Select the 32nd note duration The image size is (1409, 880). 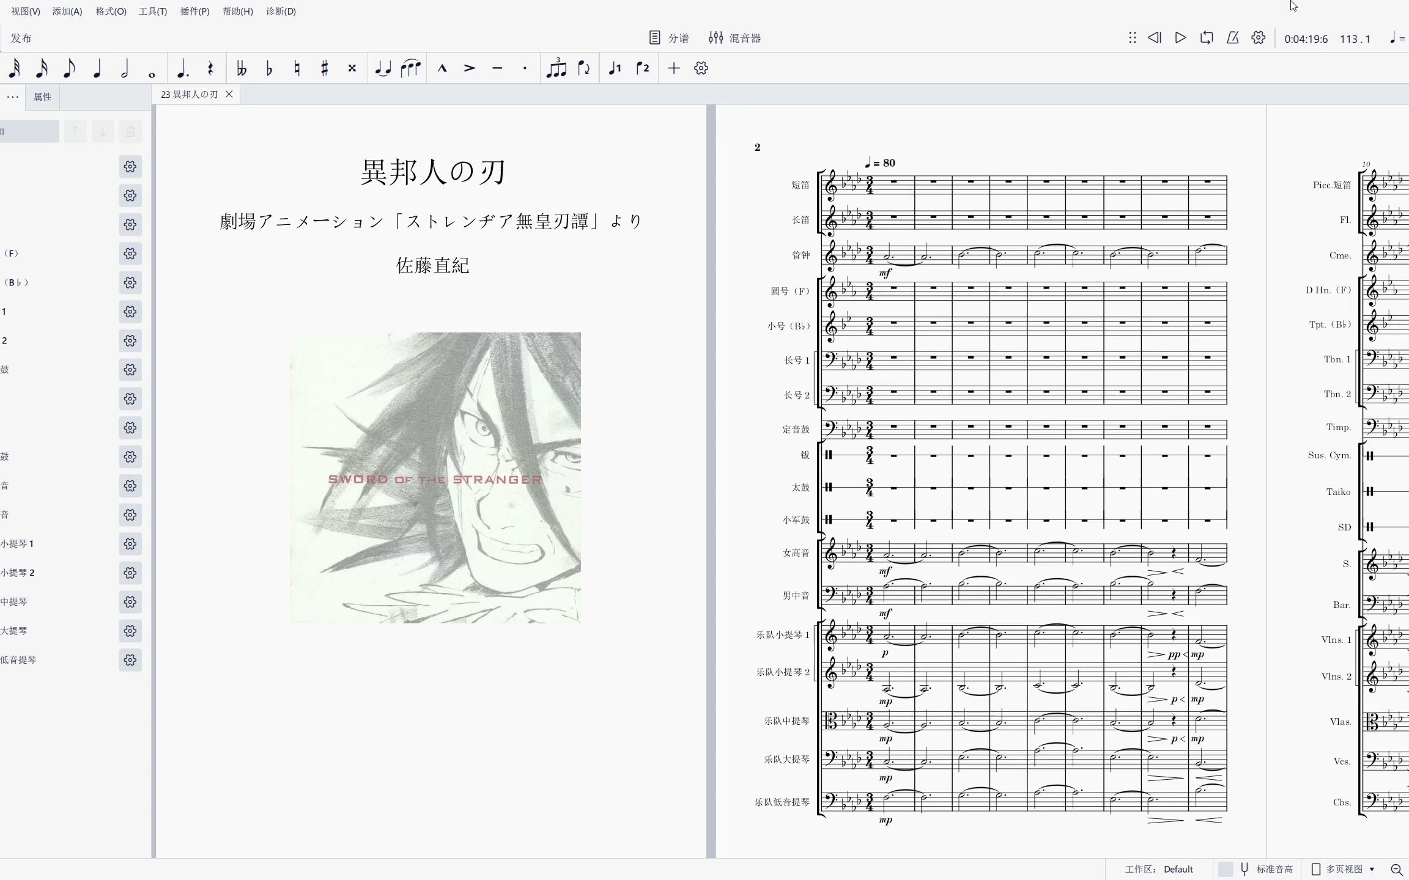(14, 68)
